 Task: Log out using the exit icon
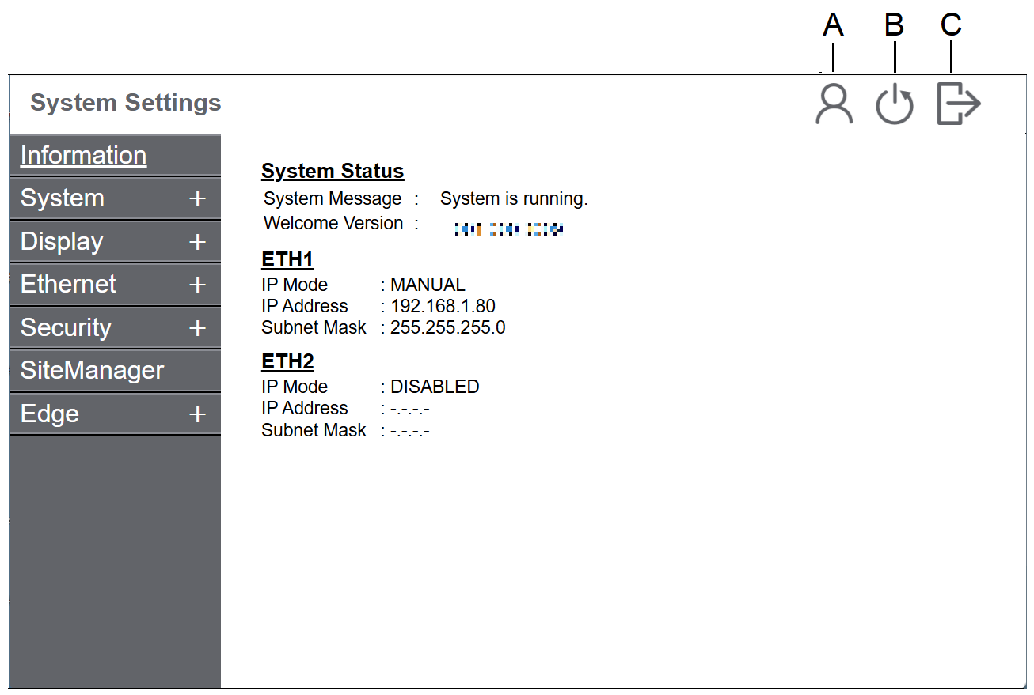[958, 104]
